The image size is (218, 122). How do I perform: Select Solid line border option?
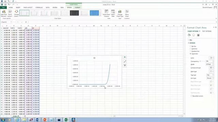point(190,49)
